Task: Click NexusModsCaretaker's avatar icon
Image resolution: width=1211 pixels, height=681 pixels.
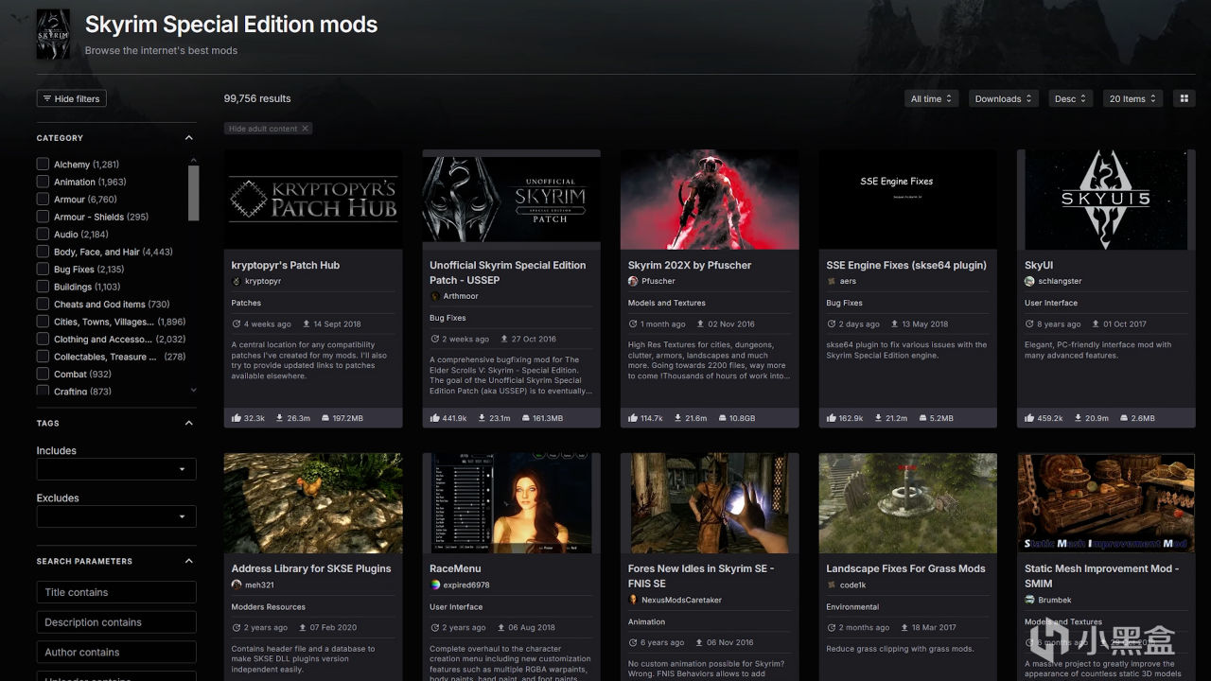Action: point(633,600)
